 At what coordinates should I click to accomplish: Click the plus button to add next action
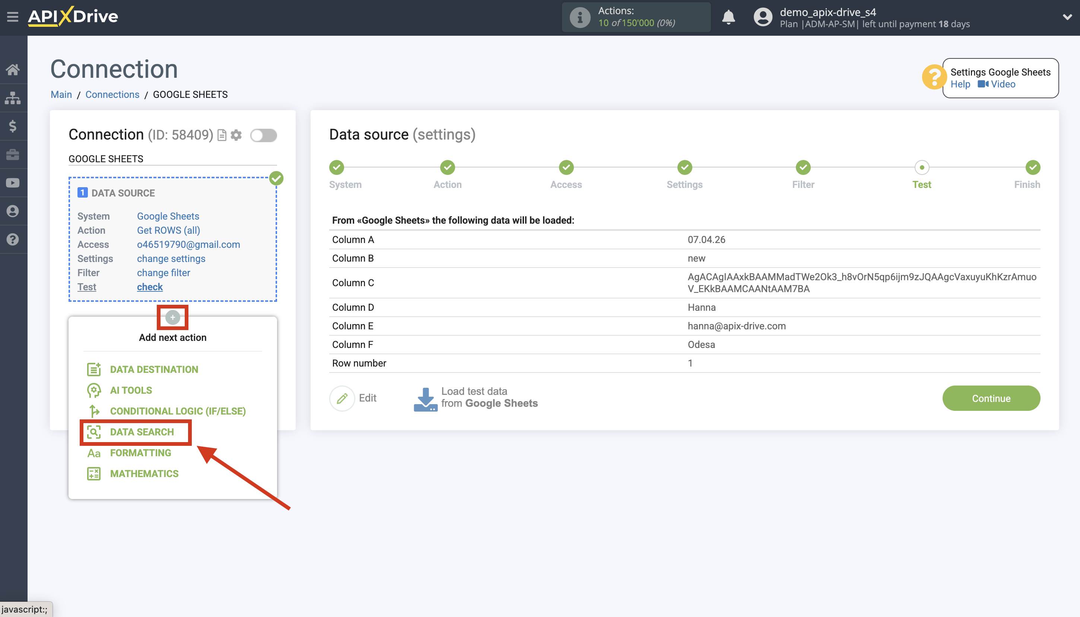[x=172, y=317]
